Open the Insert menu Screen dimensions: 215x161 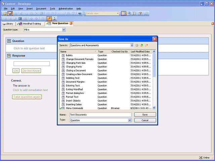(30, 9)
